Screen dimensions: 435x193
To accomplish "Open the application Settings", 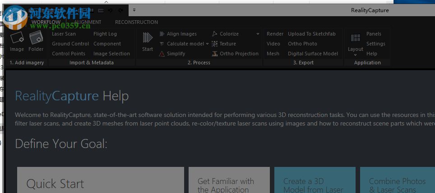I will [x=375, y=44].
